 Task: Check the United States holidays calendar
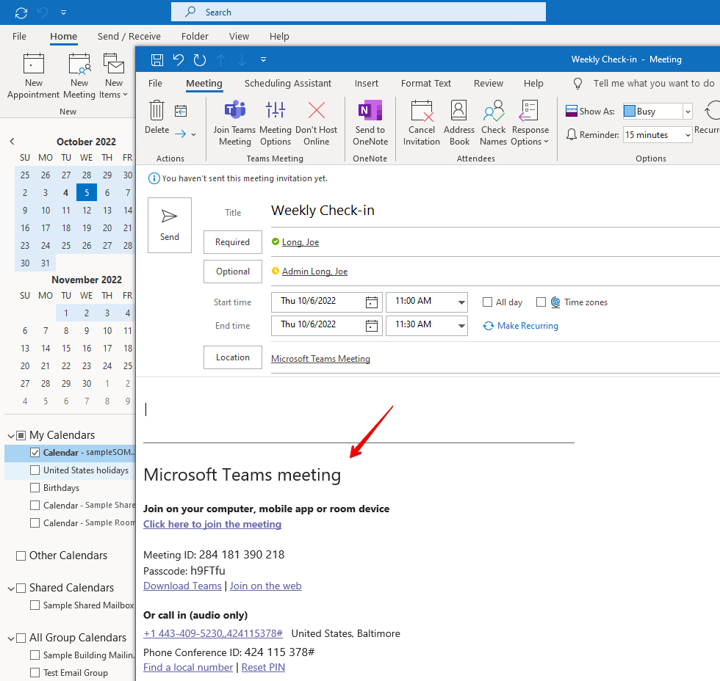pos(35,470)
